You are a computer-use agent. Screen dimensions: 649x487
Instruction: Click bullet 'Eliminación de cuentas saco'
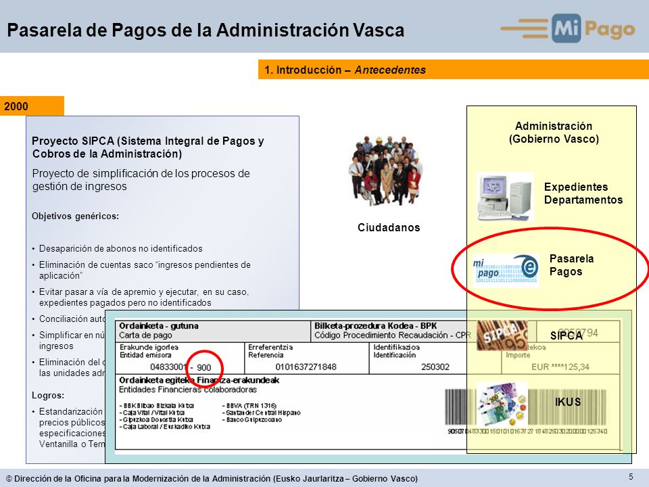(145, 270)
